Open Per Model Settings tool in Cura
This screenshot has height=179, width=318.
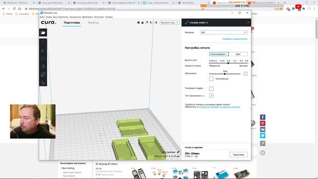coord(43,74)
